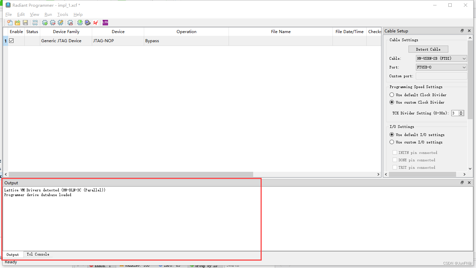Image resolution: width=476 pixels, height=268 pixels.
Task: Click the device table scroll right arrow
Action: pyautogui.click(x=378, y=174)
